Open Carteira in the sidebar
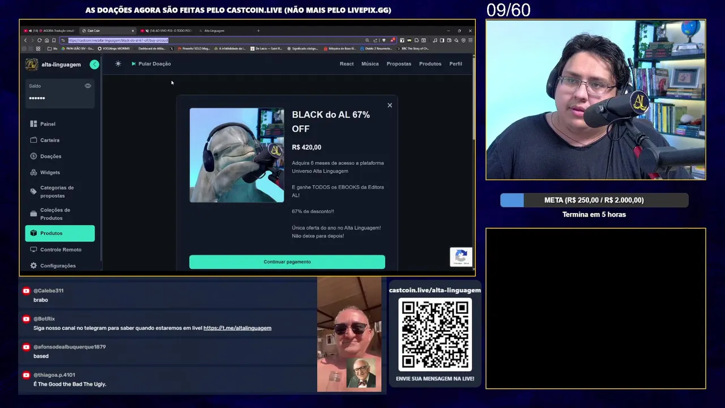Screen dimensions: 725x408 point(59,140)
